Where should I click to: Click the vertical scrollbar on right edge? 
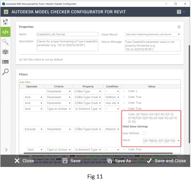point(189,94)
